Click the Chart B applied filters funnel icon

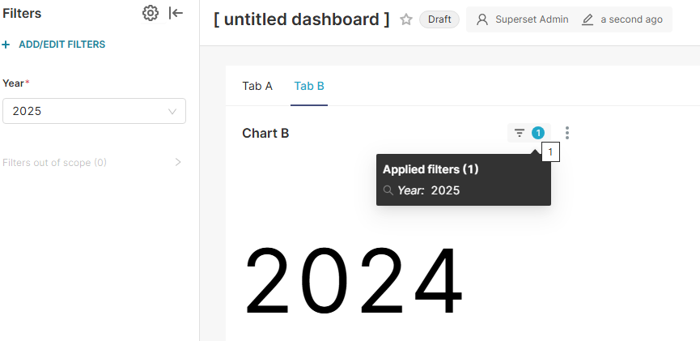(520, 133)
